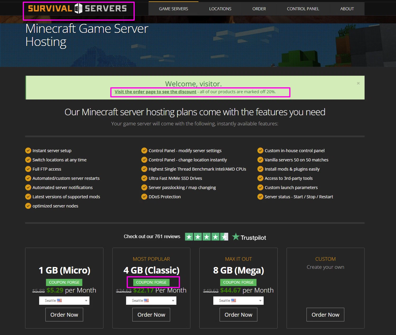Click COUPON: FORGE badge on 1 GB plan
This screenshot has height=335, width=396.
click(64, 282)
